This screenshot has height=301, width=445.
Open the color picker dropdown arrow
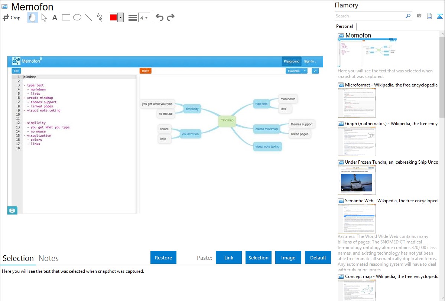tap(121, 17)
